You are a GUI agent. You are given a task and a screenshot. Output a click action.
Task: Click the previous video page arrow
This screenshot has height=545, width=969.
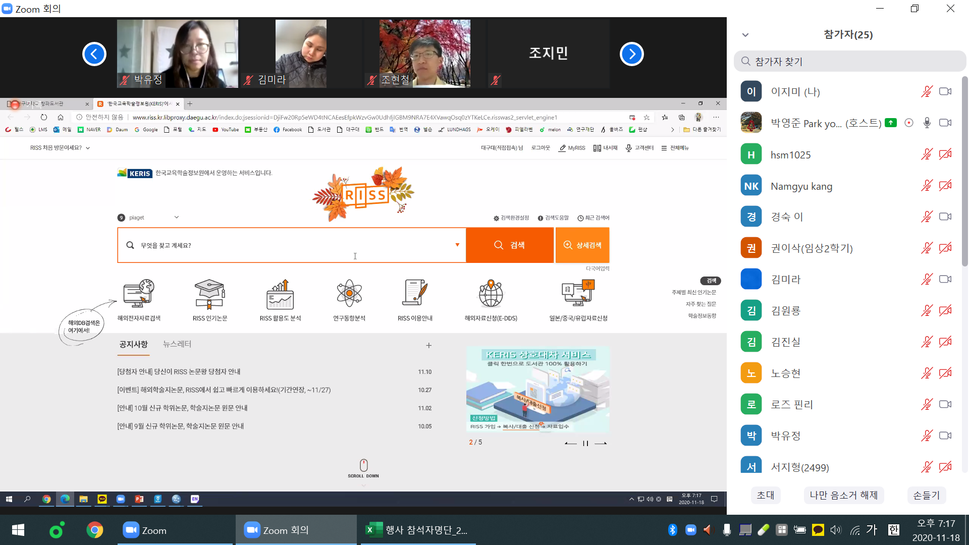click(94, 54)
